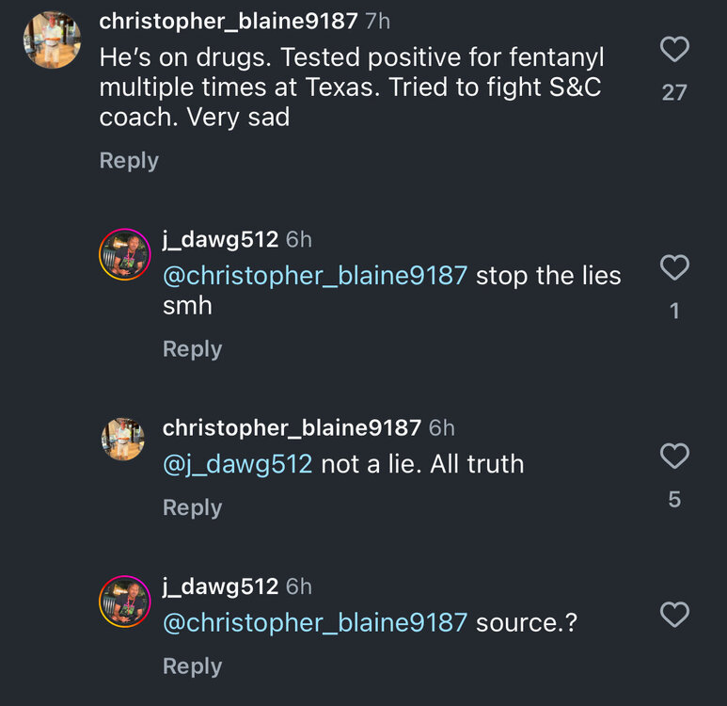Reply to "not a lie. All truth"
This screenshot has height=706, width=727.
pos(192,507)
